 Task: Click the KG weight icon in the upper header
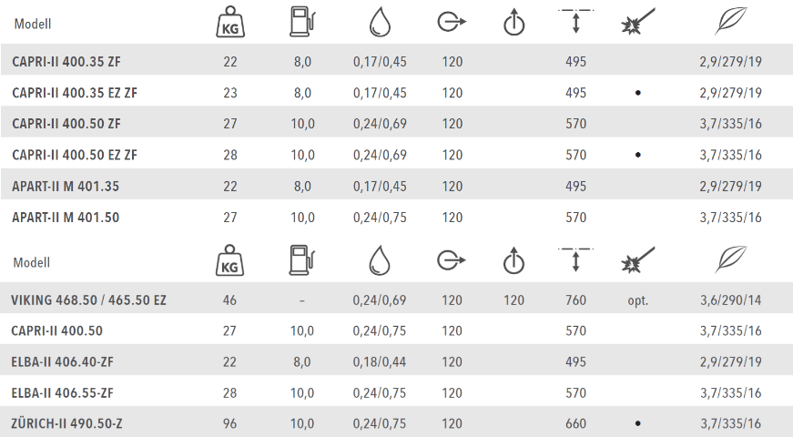[x=229, y=23]
